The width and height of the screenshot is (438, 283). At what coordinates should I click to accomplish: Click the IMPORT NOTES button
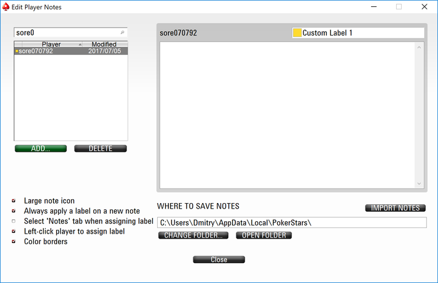point(395,208)
